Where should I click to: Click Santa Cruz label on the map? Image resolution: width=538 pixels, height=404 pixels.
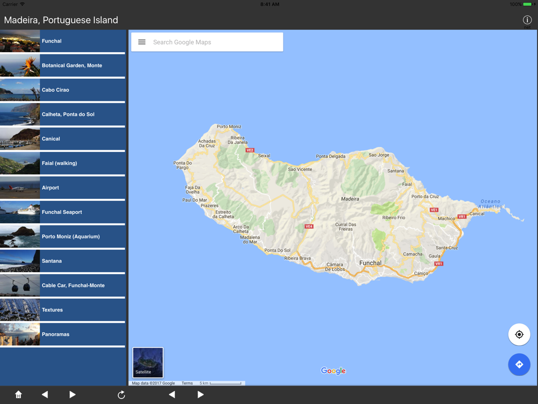click(x=447, y=248)
